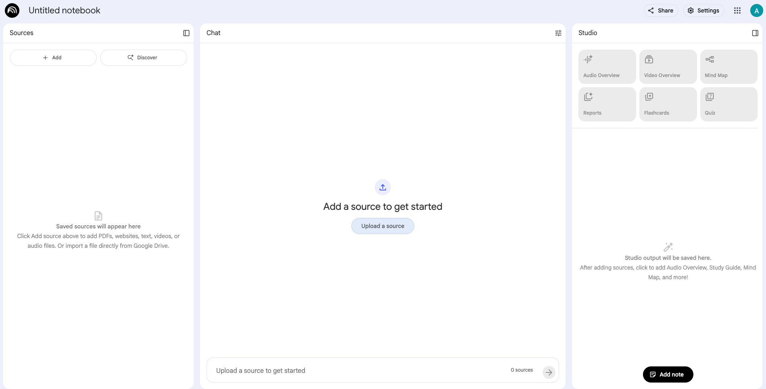Click the NotebookLM home logo
This screenshot has width=766, height=389.
[x=12, y=10]
